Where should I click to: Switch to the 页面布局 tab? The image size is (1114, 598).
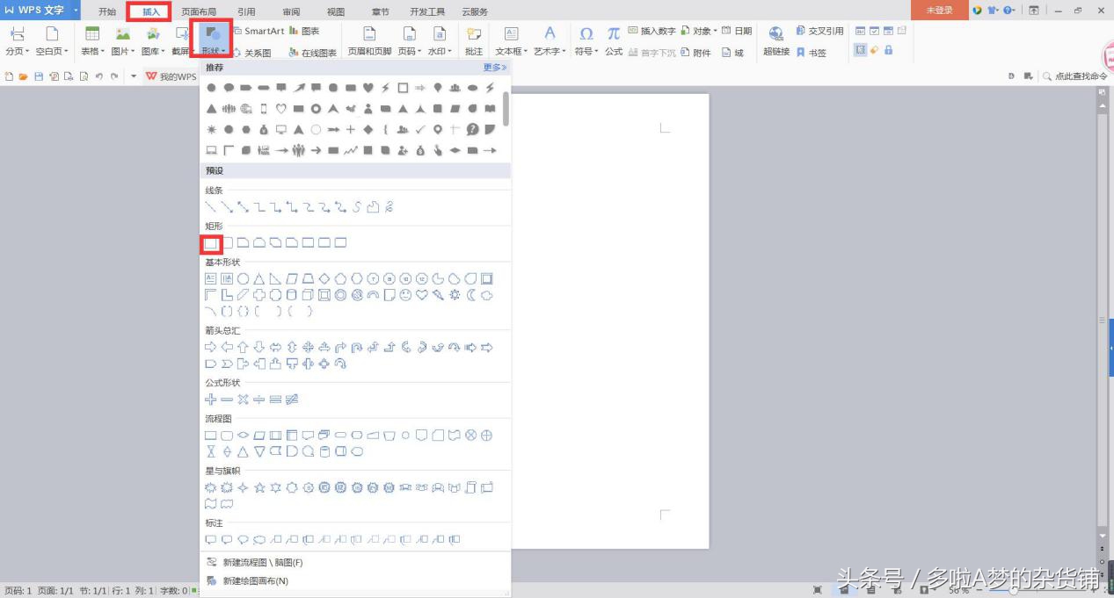[199, 11]
